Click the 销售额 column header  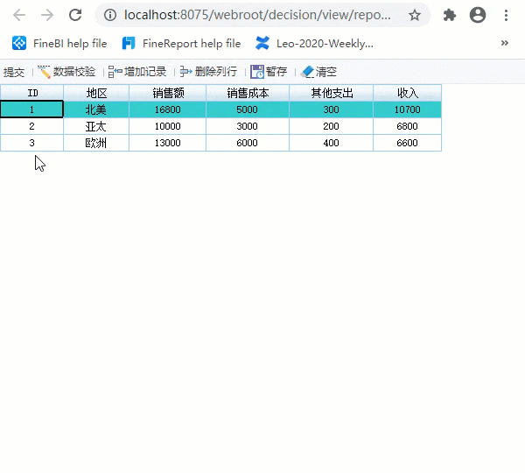168,93
